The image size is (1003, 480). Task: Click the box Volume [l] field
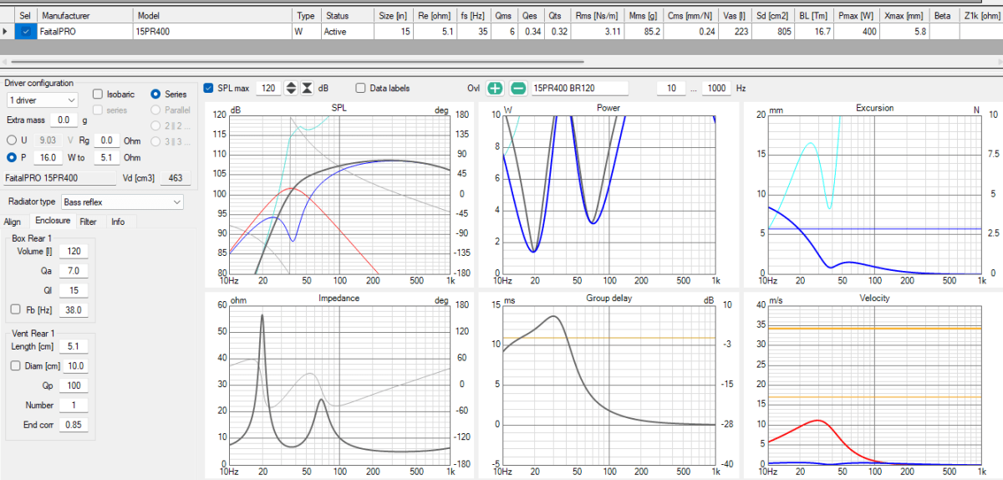(x=74, y=251)
